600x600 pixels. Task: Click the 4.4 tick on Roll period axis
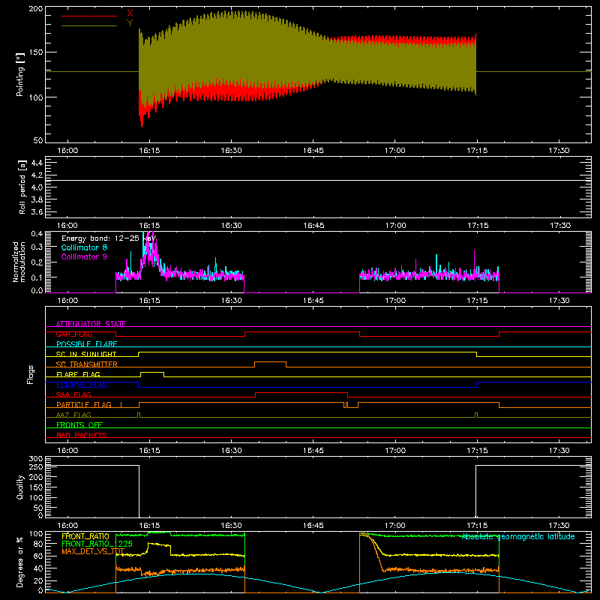pyautogui.click(x=37, y=163)
